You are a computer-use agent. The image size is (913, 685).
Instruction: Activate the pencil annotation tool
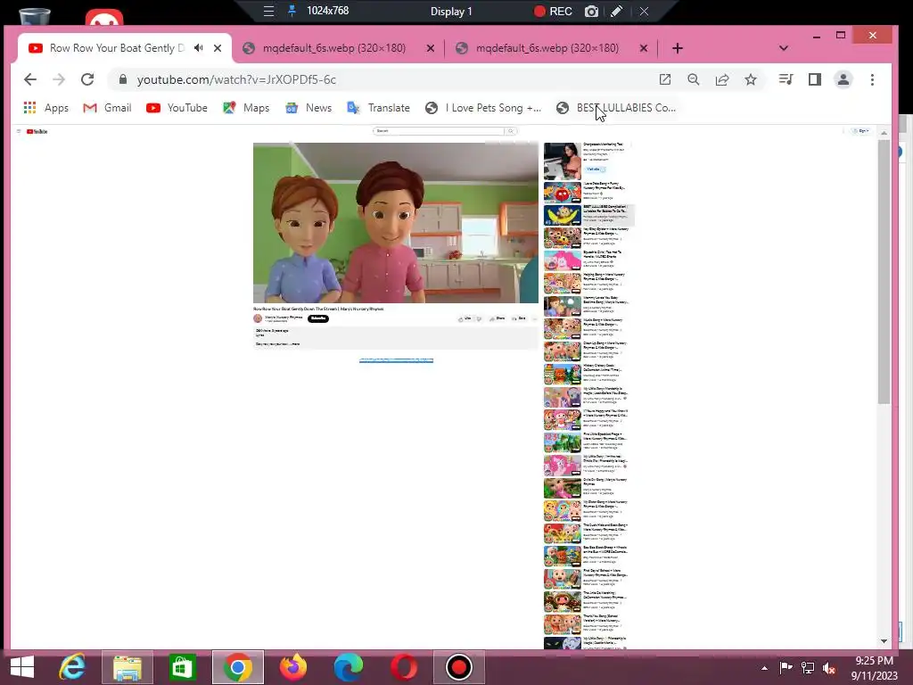[617, 11]
